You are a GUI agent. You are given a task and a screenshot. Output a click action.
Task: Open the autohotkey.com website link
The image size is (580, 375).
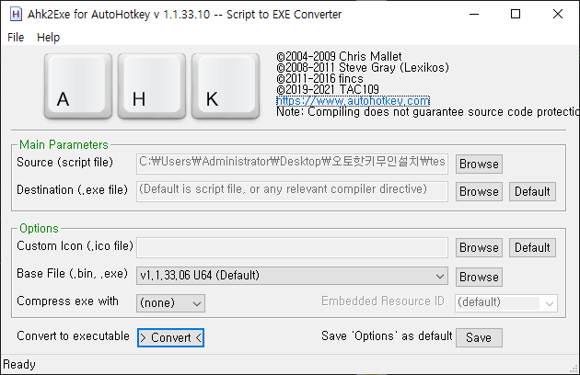(353, 100)
